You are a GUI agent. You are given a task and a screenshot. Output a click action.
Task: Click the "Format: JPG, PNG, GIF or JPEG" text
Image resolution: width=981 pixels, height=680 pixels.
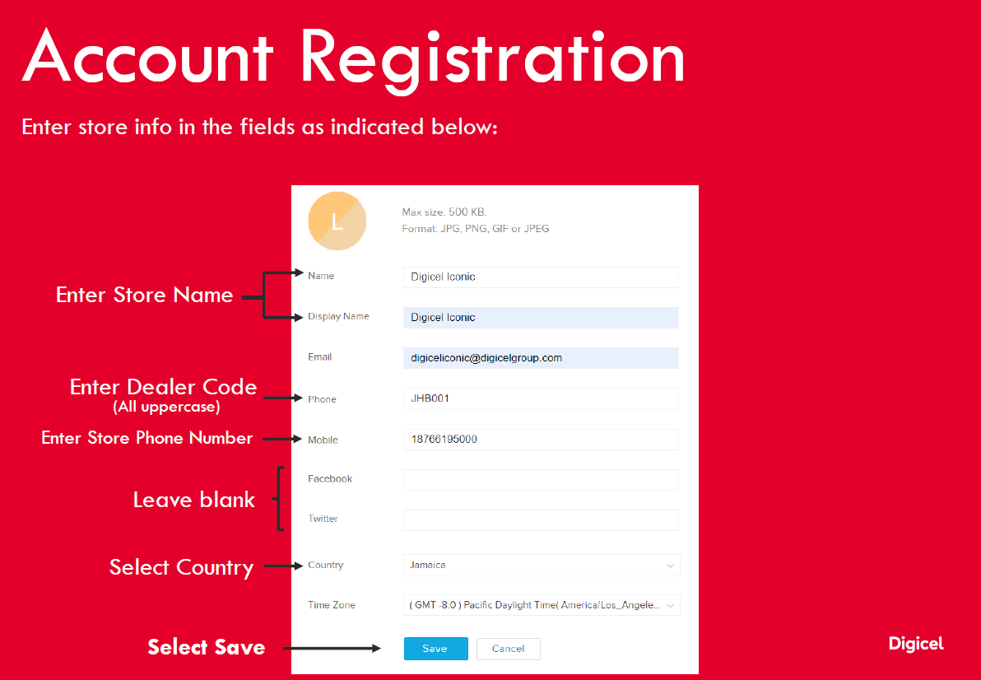pyautogui.click(x=476, y=228)
